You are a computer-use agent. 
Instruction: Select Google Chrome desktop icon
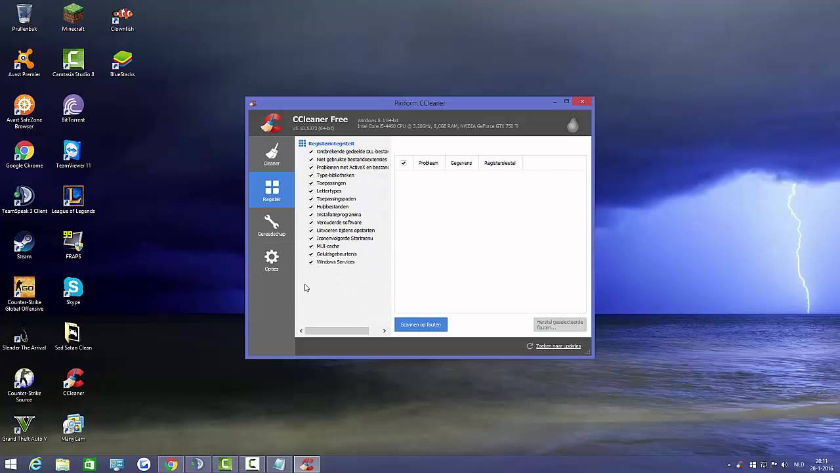point(24,154)
